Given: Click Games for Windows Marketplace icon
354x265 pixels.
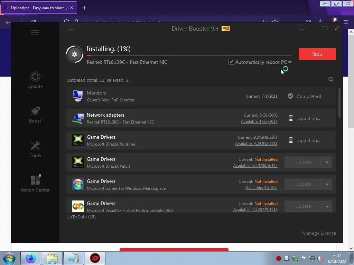Looking at the screenshot, I should [x=78, y=184].
